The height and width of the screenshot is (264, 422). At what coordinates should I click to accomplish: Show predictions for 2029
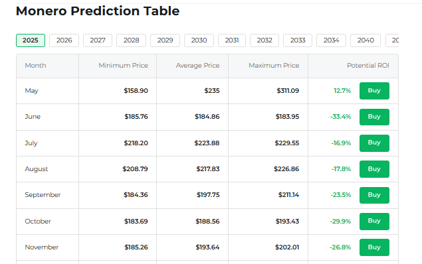pos(165,40)
